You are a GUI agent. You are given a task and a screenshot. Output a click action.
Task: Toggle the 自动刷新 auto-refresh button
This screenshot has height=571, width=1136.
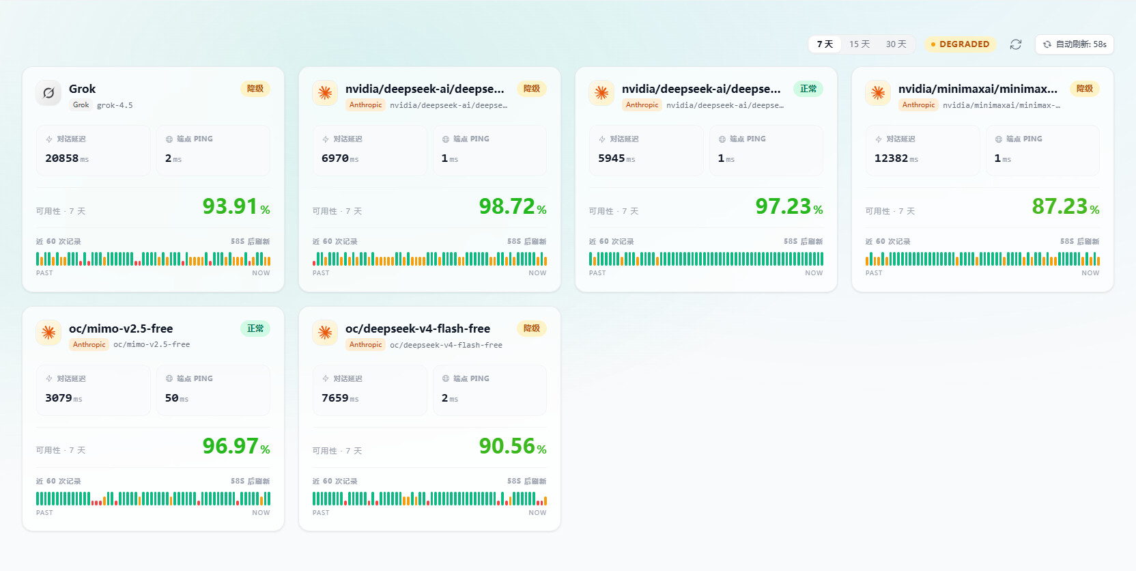point(1075,44)
